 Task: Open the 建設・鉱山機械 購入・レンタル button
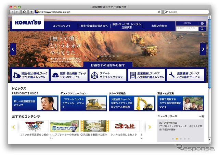(30, 75)
